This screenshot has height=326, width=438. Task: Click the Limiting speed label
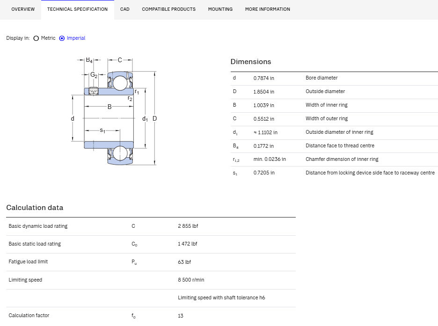pos(25,280)
